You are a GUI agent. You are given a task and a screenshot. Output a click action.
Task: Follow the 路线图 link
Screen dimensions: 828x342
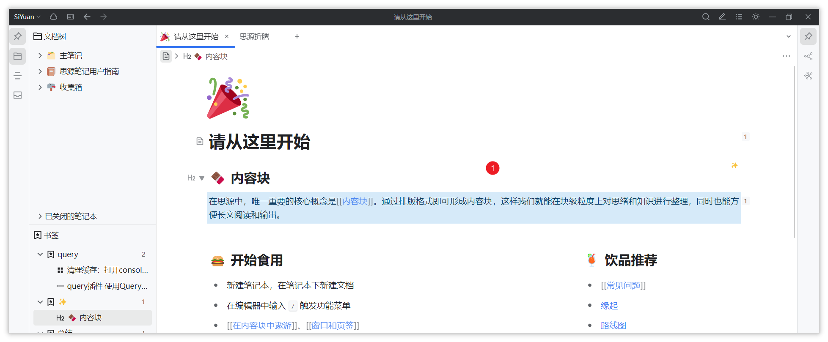click(613, 326)
